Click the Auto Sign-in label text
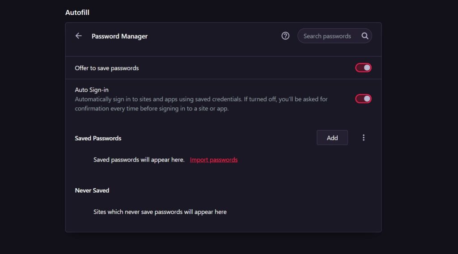Screen dimensions: 458x254 click(92, 90)
